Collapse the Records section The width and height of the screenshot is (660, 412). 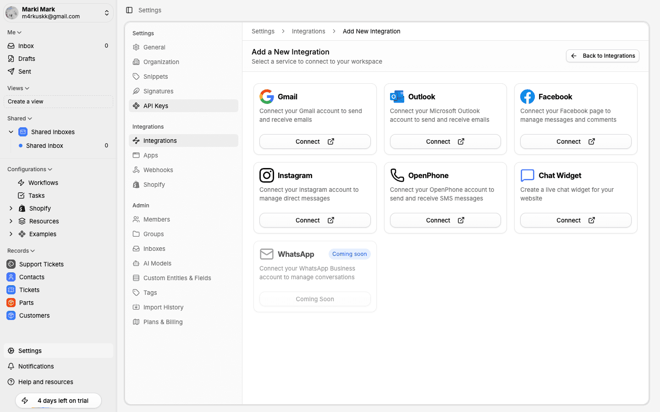pos(21,251)
